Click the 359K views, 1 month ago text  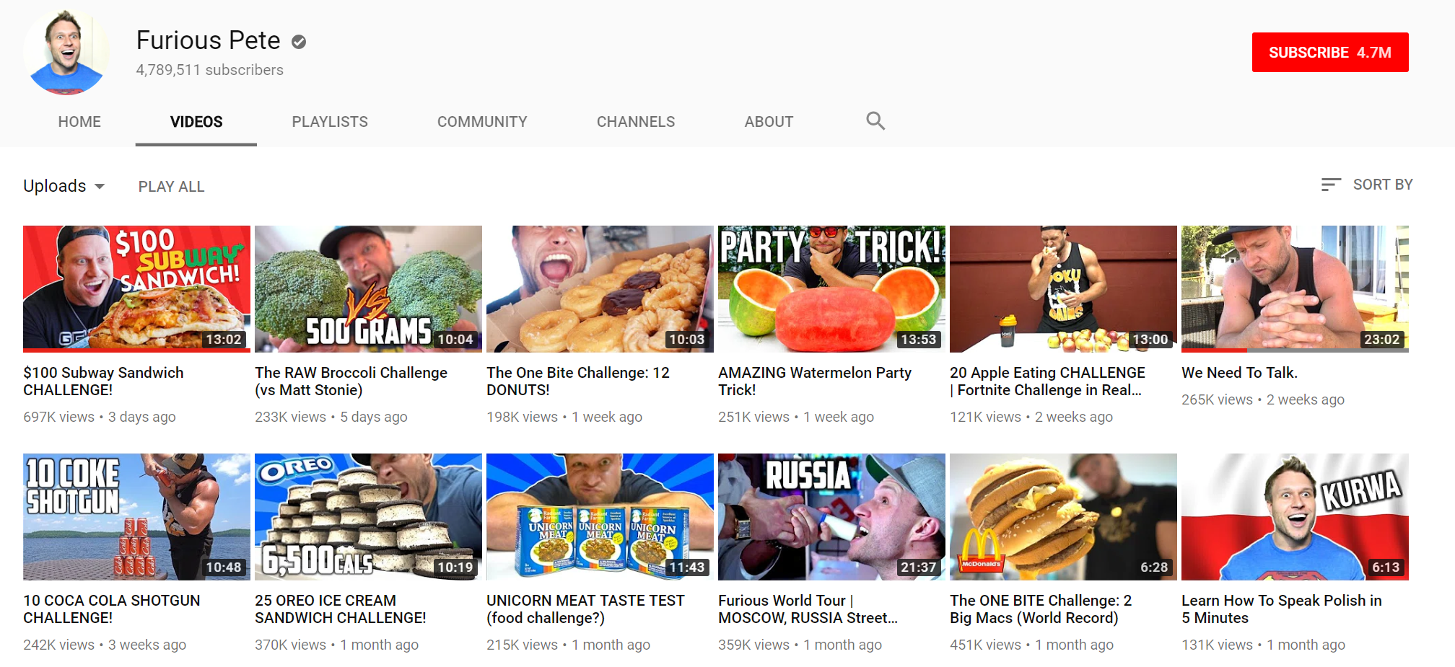[x=800, y=645]
